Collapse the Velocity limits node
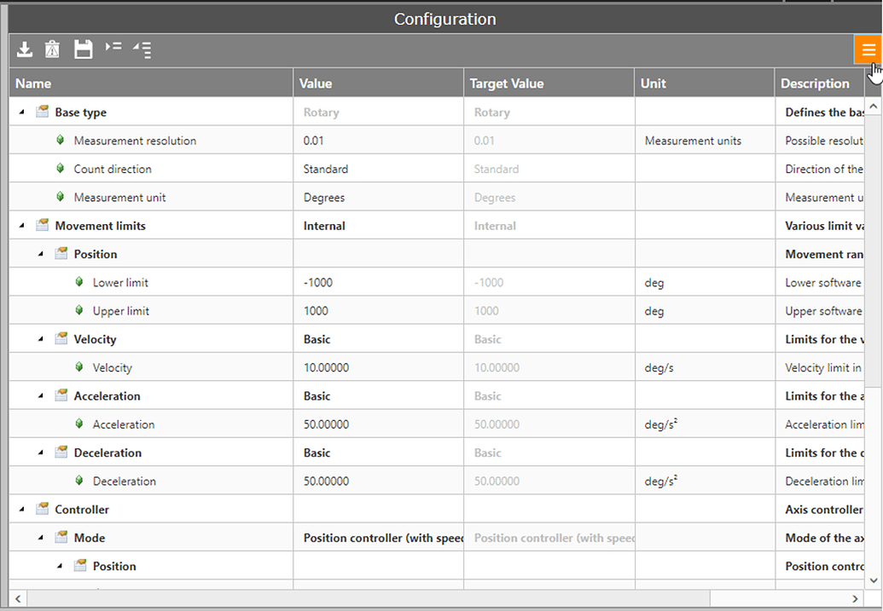Screen dimensions: 883x611 [x=41, y=339]
